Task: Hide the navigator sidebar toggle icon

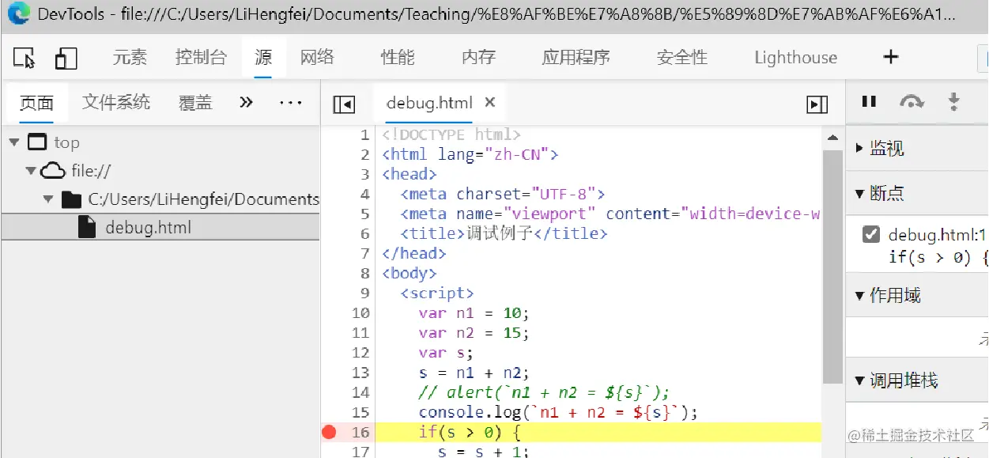Action: [344, 104]
